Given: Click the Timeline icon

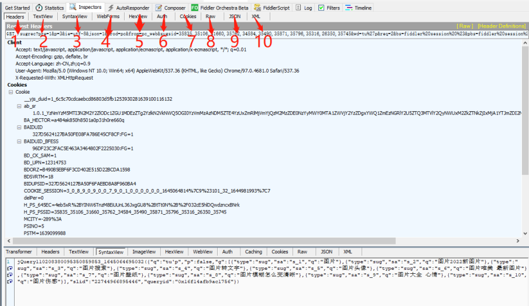Looking at the screenshot, I should (x=349, y=8).
